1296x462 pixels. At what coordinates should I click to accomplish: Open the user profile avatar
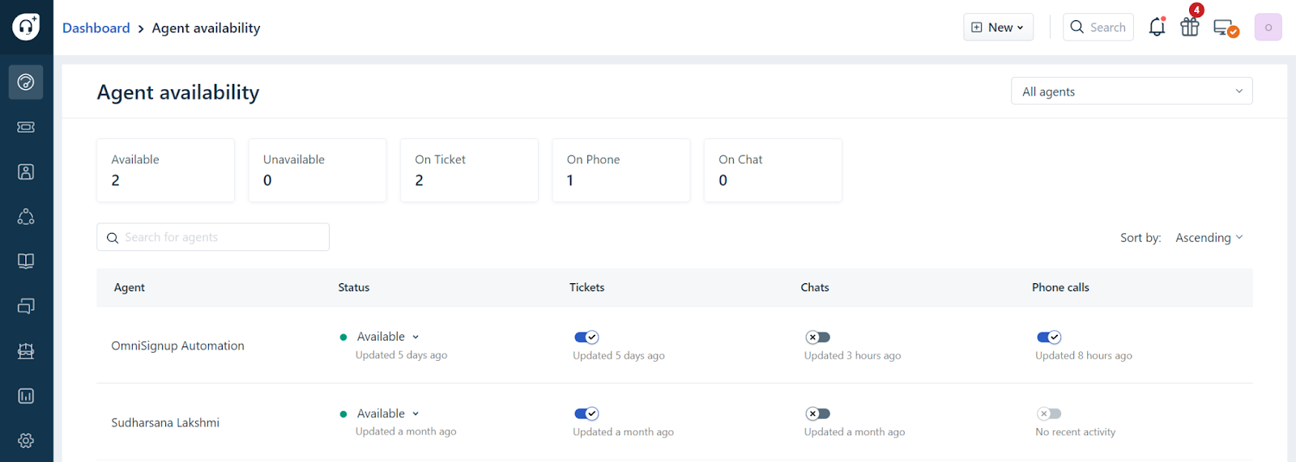point(1268,28)
